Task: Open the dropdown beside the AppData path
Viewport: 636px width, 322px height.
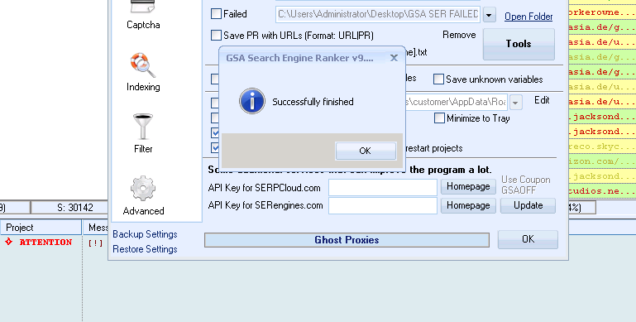Action: tap(515, 103)
